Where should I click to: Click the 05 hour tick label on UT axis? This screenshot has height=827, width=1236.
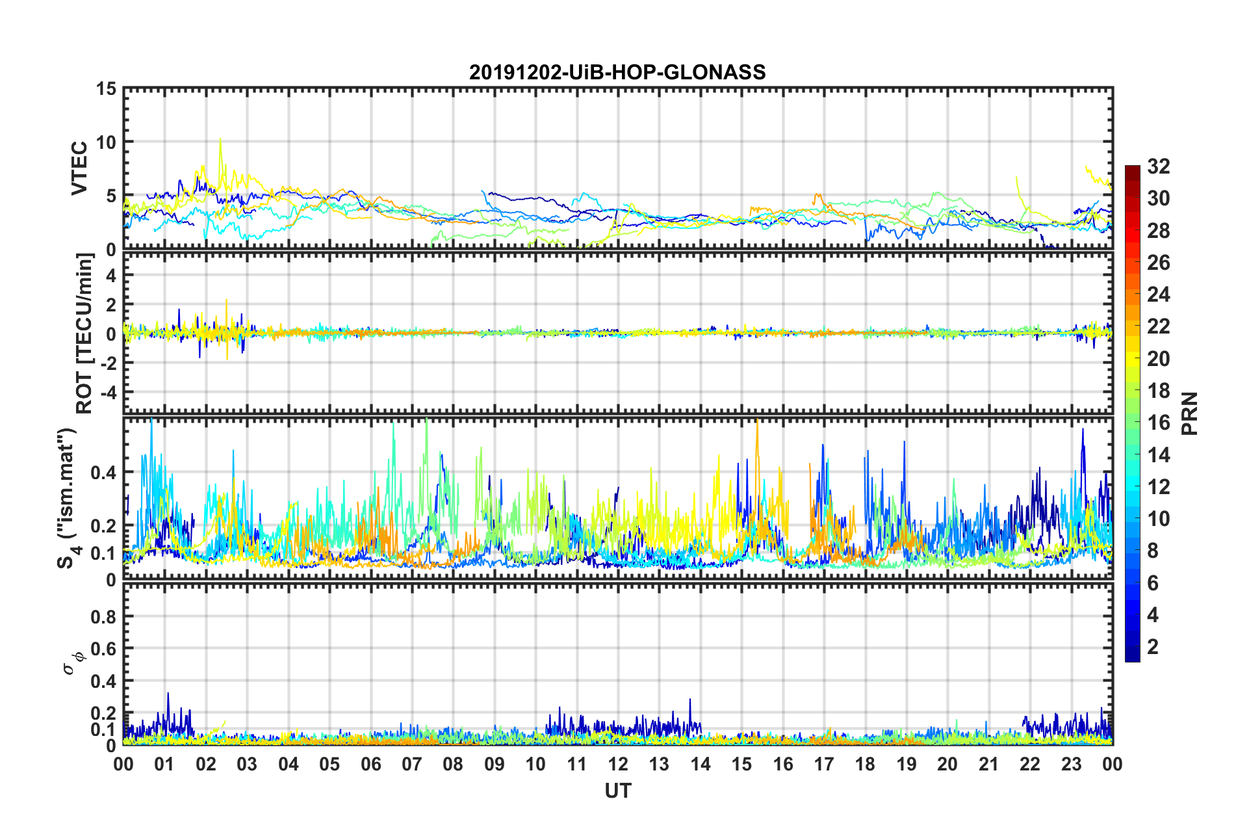(x=329, y=764)
